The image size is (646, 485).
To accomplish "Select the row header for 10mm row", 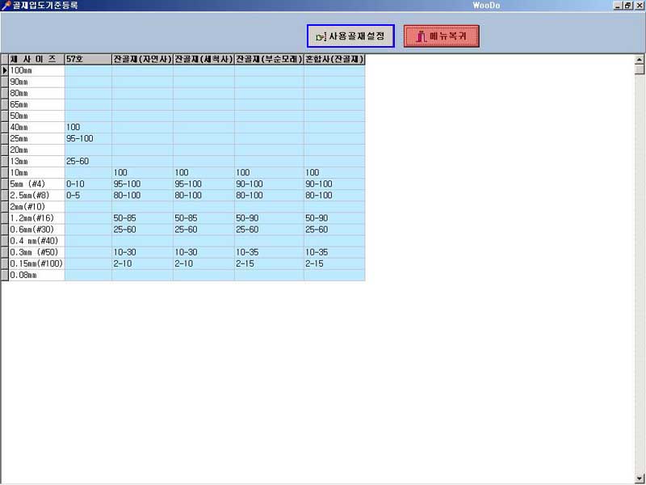I will 5,172.
